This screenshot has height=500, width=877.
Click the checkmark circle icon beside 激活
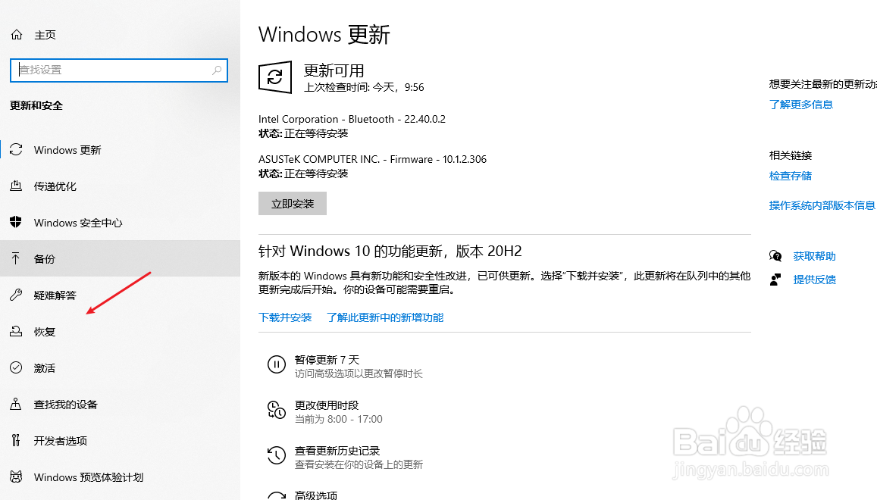point(16,367)
